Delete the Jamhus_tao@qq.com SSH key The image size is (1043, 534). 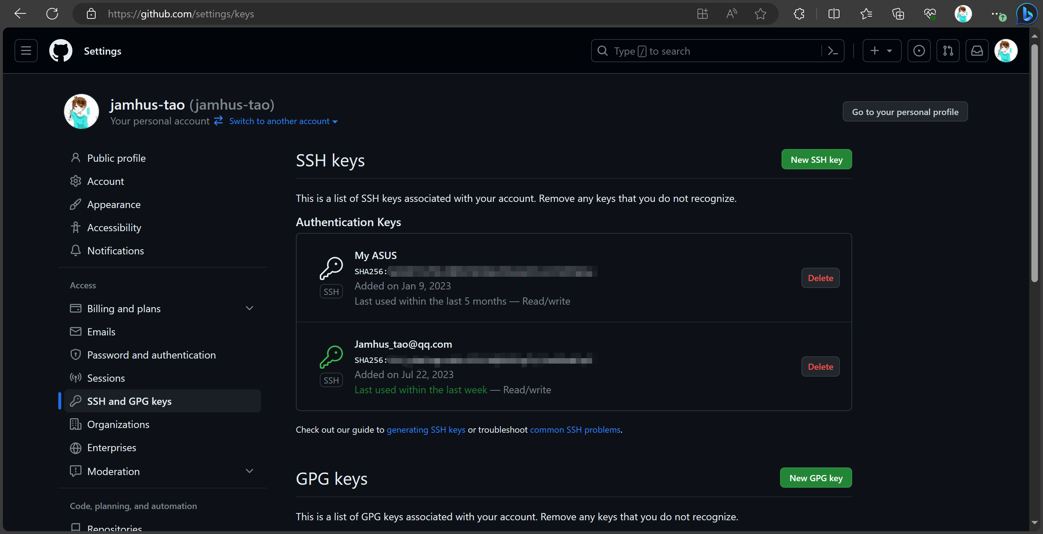[820, 366]
